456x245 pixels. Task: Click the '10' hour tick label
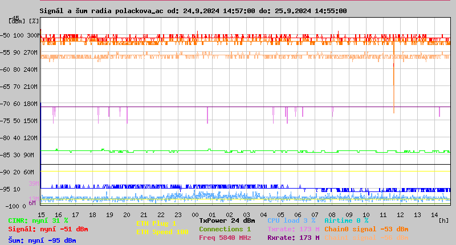tap(366, 215)
